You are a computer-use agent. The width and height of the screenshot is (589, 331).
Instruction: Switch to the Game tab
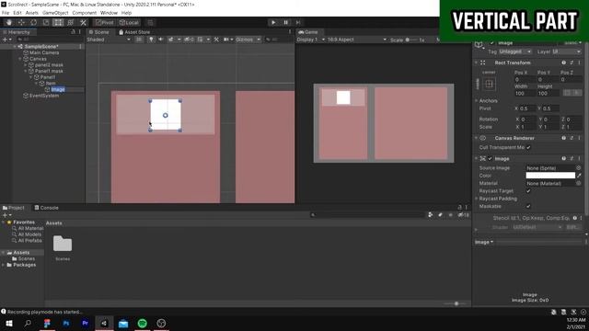coord(308,32)
